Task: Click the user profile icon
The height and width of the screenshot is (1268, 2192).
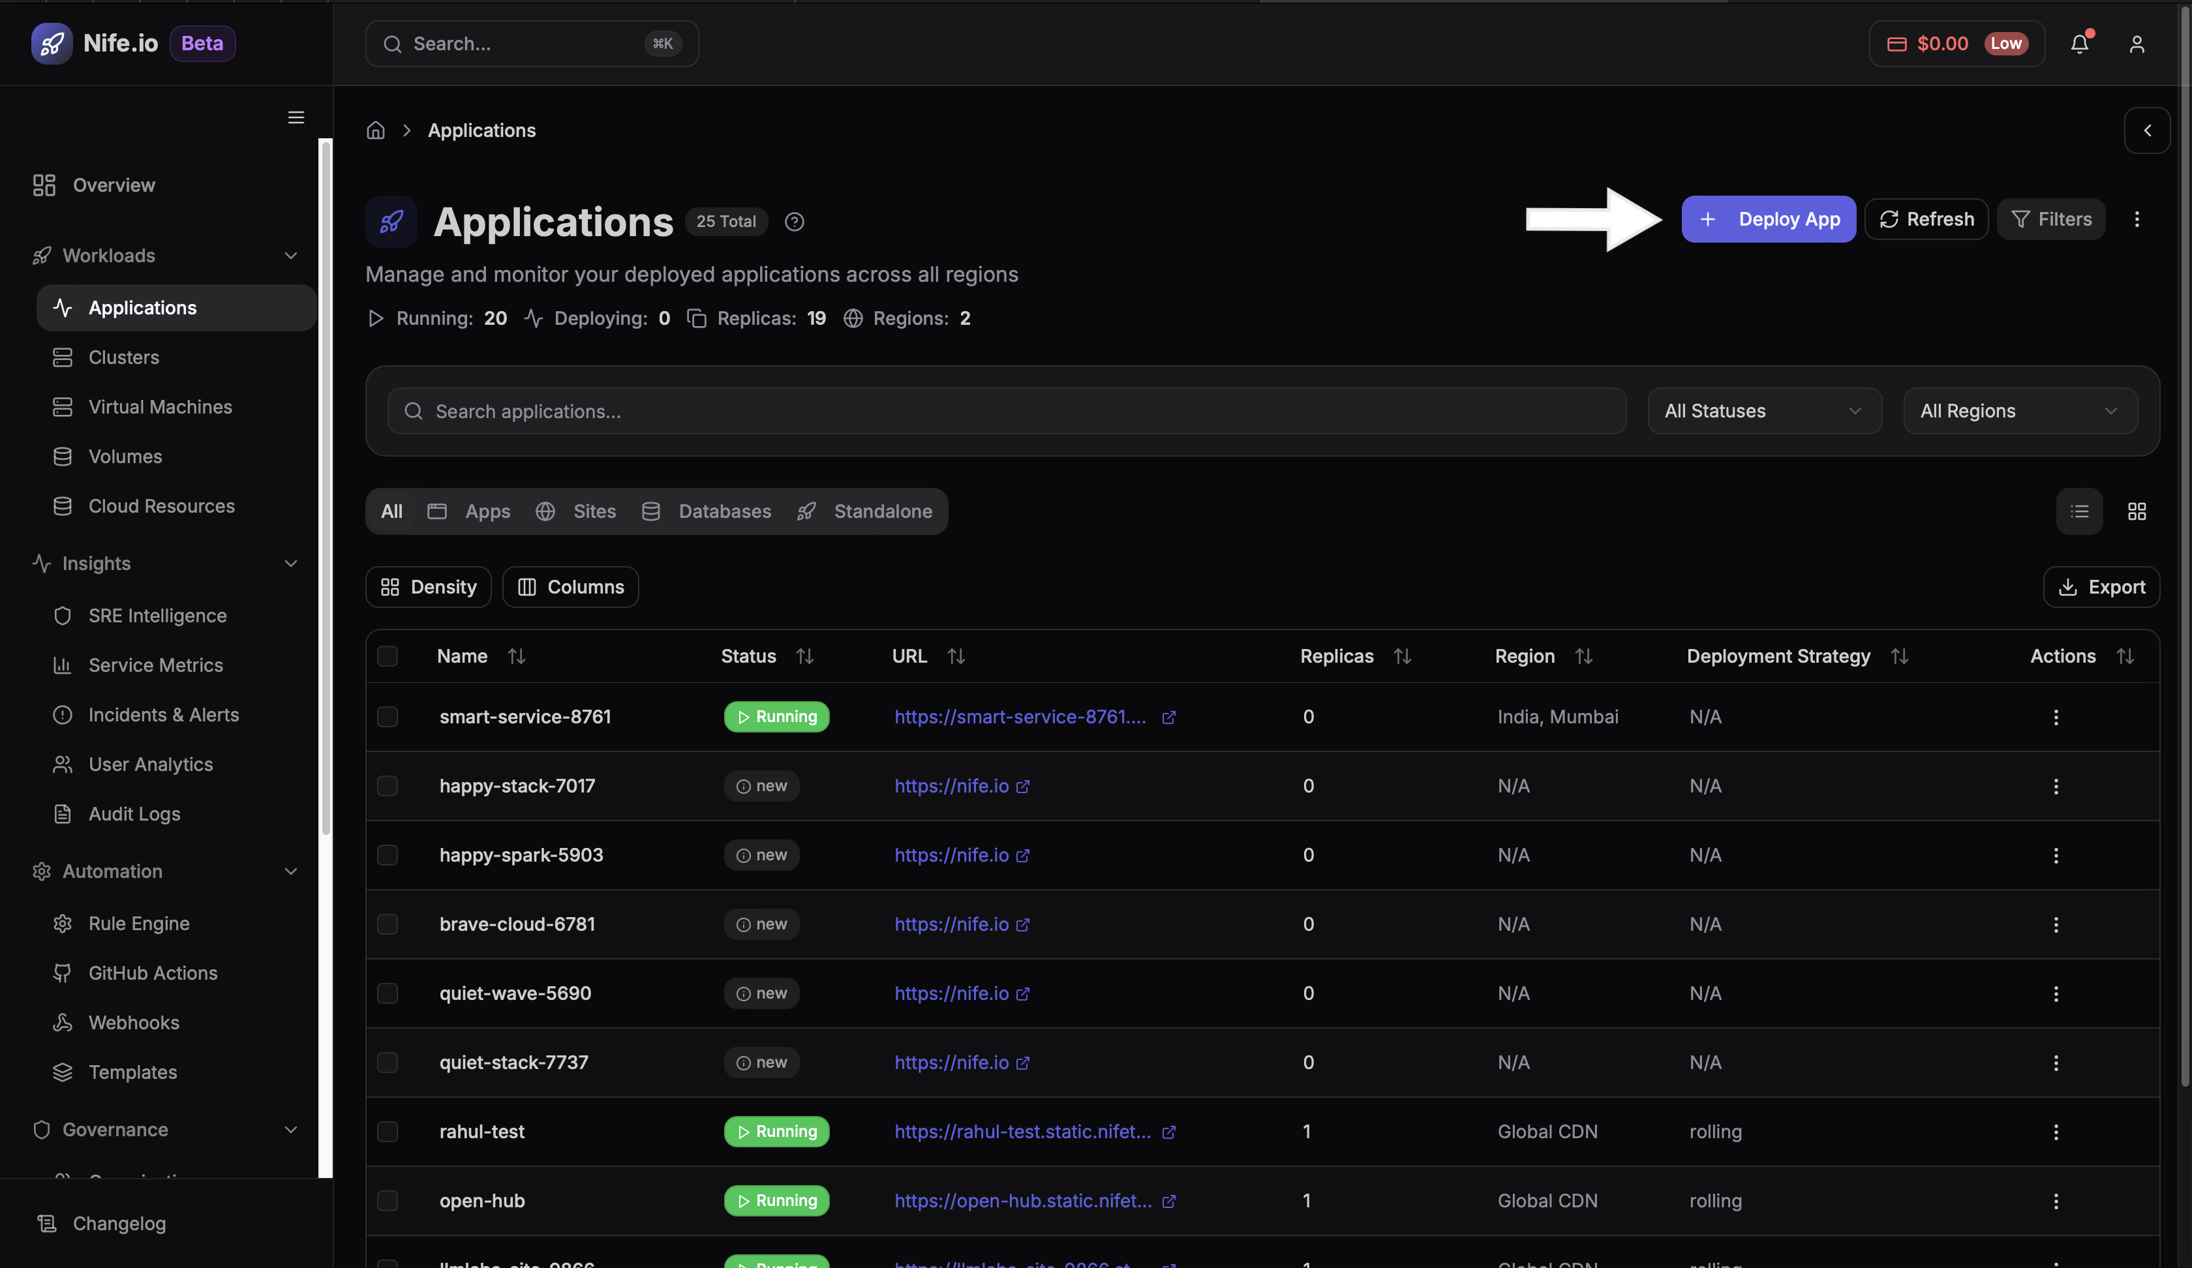Action: click(x=2137, y=44)
